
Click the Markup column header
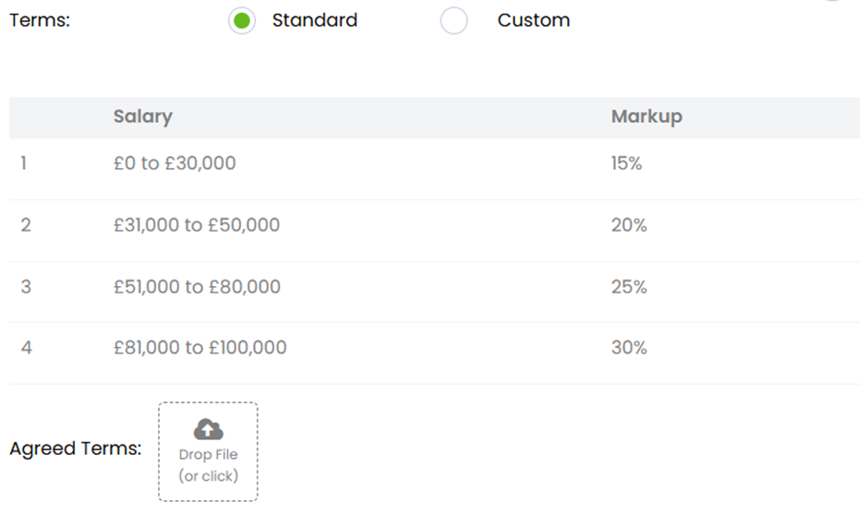tap(646, 117)
